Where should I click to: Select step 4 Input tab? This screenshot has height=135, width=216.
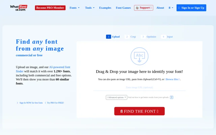click(x=167, y=37)
